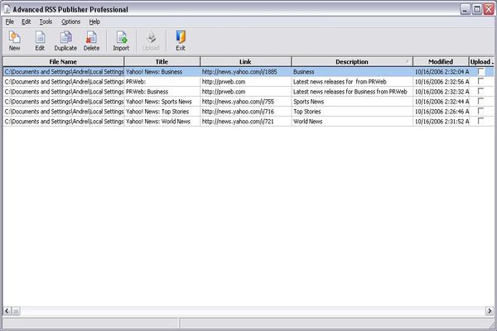Tick Upload checkbox for PRWeb: Business row

point(480,91)
